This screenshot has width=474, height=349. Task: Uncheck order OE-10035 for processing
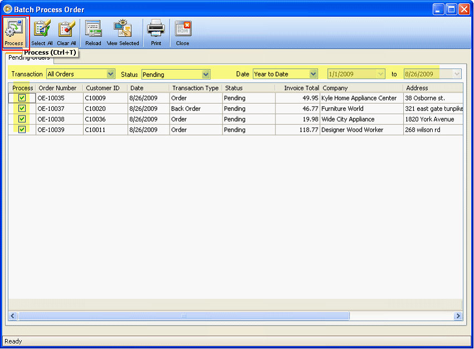click(22, 98)
